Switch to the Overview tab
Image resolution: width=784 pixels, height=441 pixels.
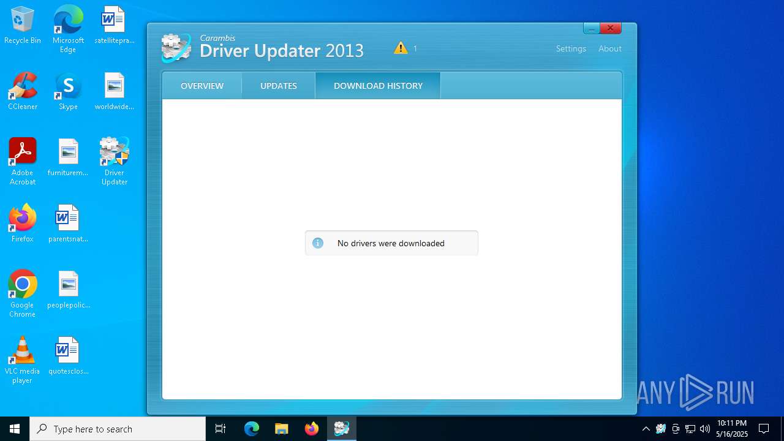[202, 86]
